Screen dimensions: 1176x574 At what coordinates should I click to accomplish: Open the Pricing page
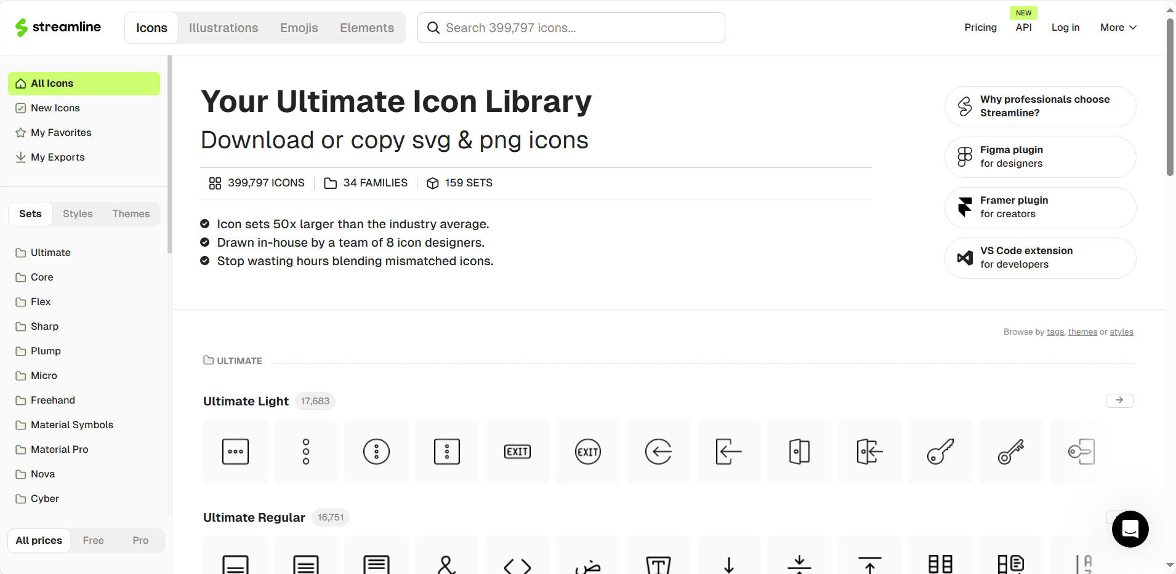pyautogui.click(x=980, y=27)
